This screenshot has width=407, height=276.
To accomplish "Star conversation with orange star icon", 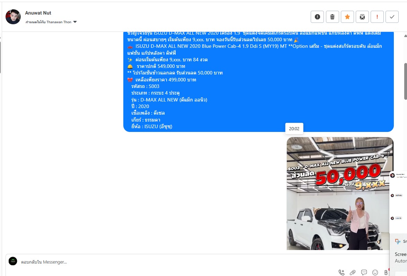I will click(347, 17).
